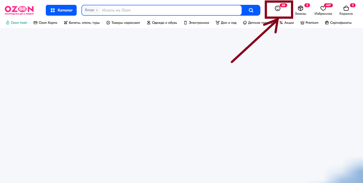Open Заказы orders
Screen dimensions: 363x183
coord(300,10)
